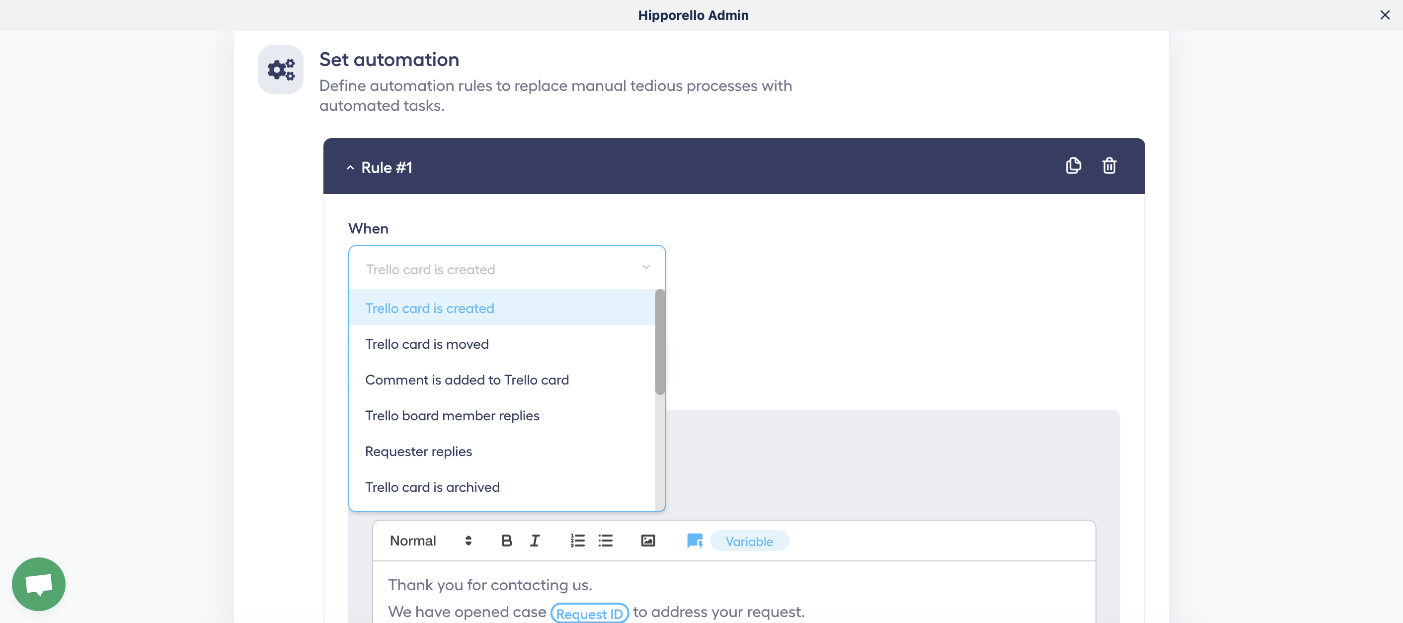Select 'Trello card is moved' option

[x=426, y=344]
